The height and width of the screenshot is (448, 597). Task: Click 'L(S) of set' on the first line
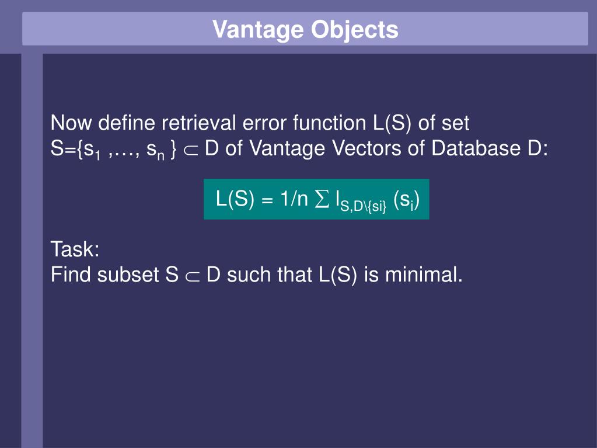tap(421, 123)
